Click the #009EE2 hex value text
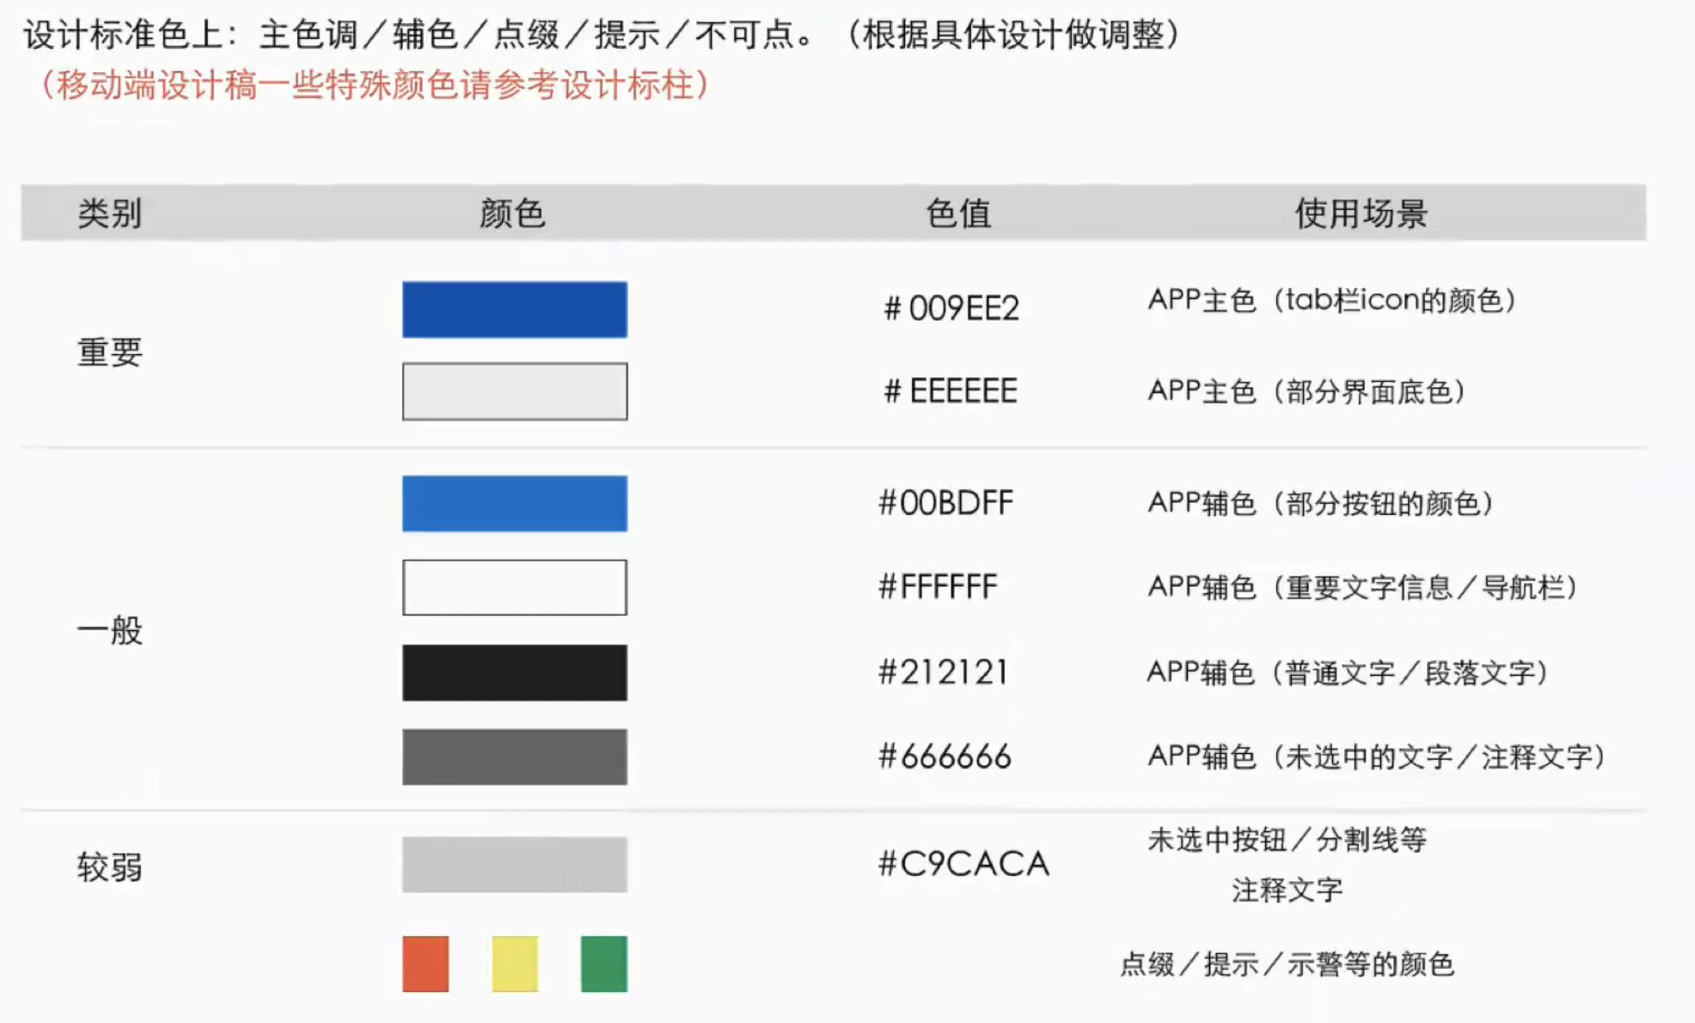Image resolution: width=1695 pixels, height=1023 pixels. pyautogui.click(x=952, y=308)
